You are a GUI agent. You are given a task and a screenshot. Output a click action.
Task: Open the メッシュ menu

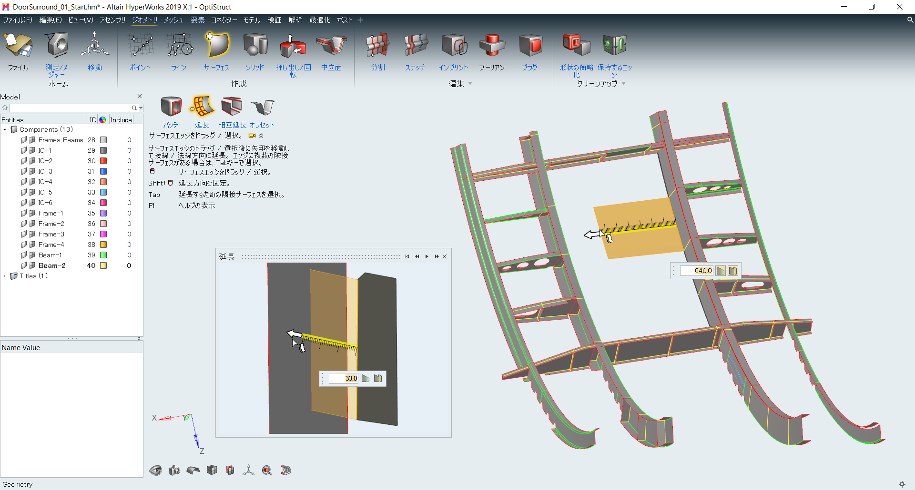click(173, 20)
